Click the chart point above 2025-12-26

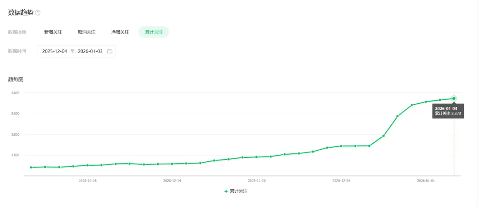(341, 146)
